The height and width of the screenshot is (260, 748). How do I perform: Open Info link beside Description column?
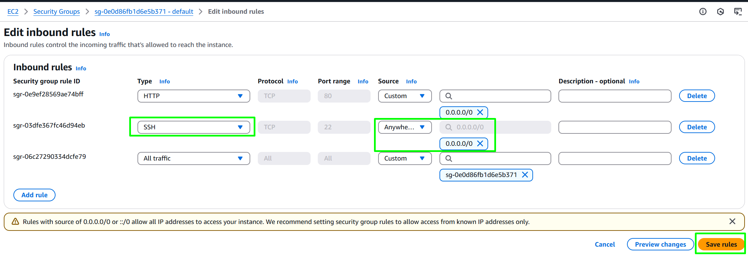(x=634, y=82)
